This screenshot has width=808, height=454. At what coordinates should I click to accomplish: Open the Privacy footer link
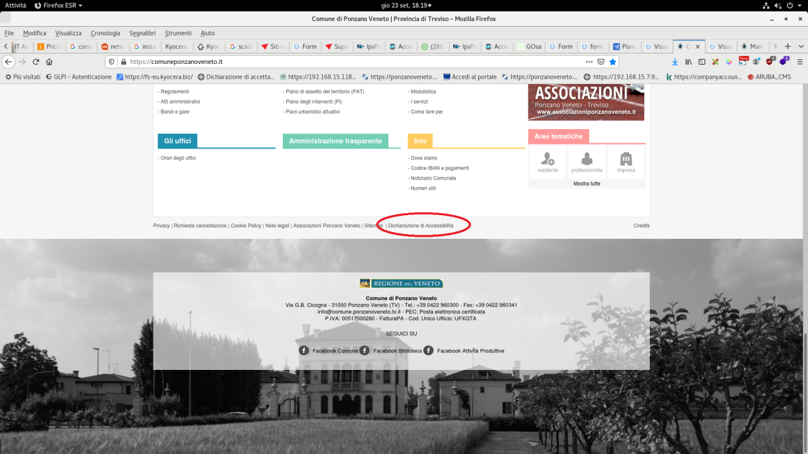[x=162, y=226]
